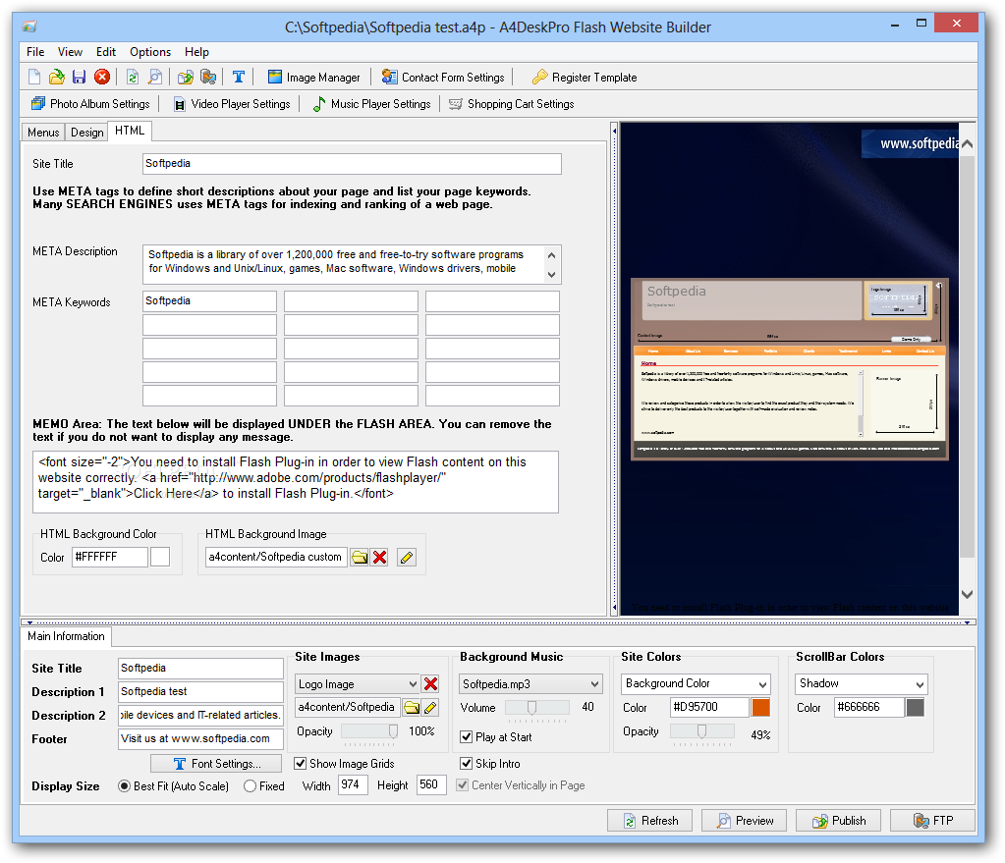The width and height of the screenshot is (1005, 863).
Task: Click the orange site color swatch
Action: (760, 707)
